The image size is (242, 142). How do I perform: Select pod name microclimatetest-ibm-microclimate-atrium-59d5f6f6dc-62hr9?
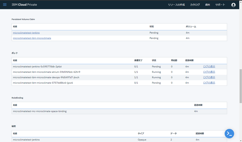tap(47, 72)
